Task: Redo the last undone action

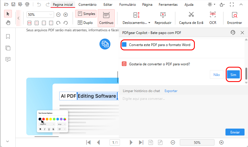Action: tap(47, 4)
